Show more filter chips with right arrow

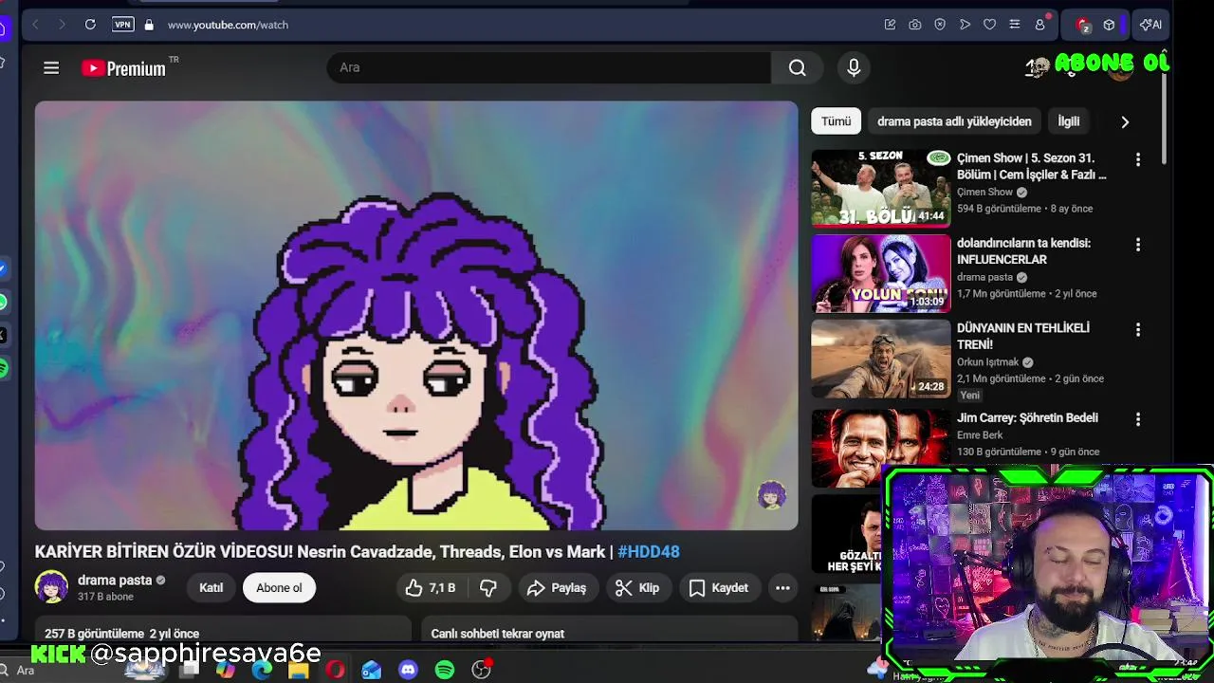tap(1125, 121)
